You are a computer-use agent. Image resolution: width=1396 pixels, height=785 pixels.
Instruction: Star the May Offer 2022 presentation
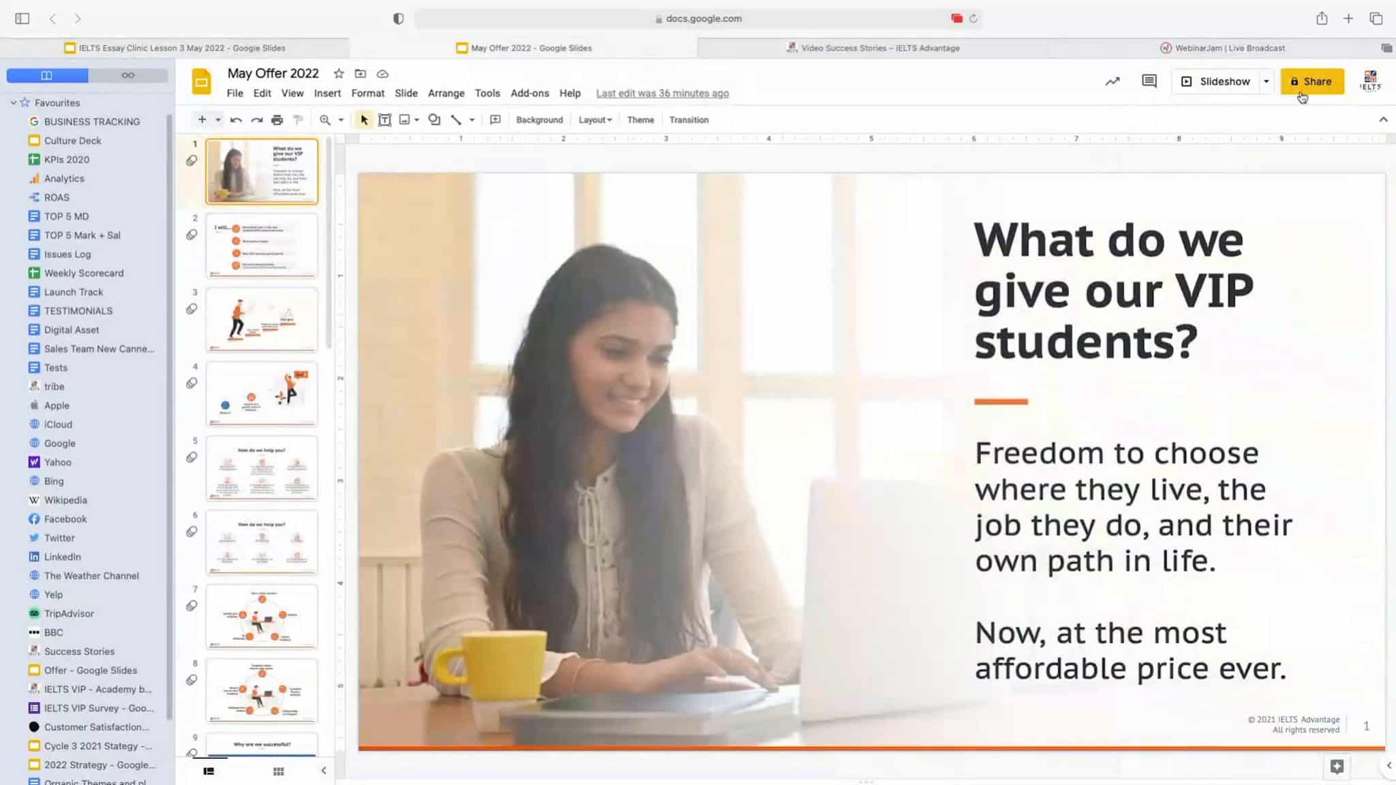point(339,74)
